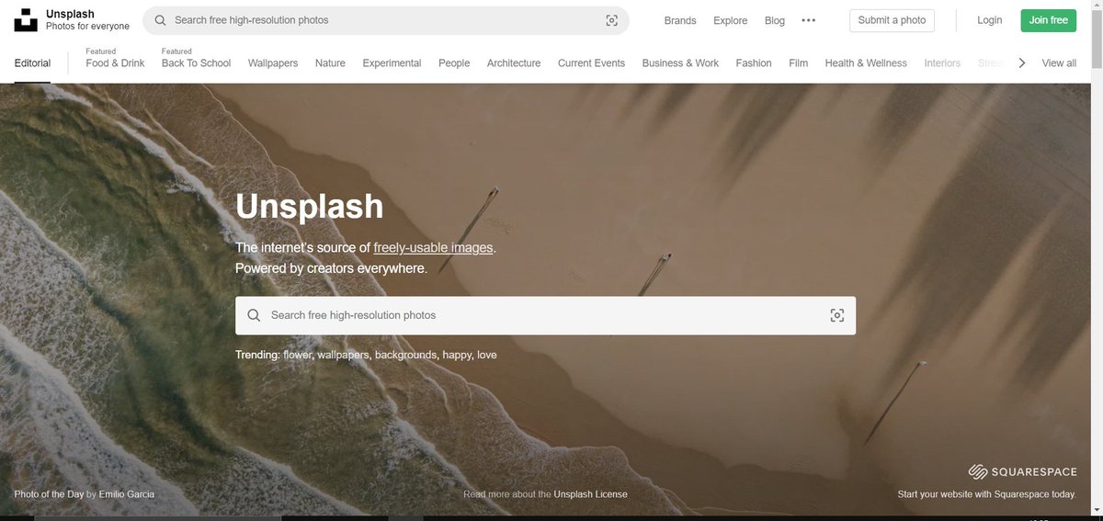Go to the Wallpapers category
The width and height of the screenshot is (1103, 521).
[x=273, y=63]
